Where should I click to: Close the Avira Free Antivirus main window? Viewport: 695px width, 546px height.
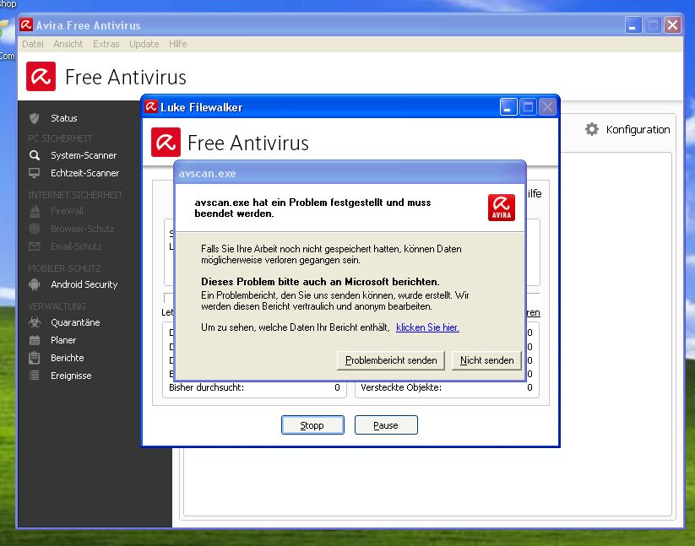pos(672,24)
